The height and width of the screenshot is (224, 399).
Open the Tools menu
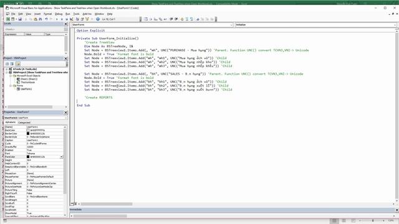pos(76,14)
